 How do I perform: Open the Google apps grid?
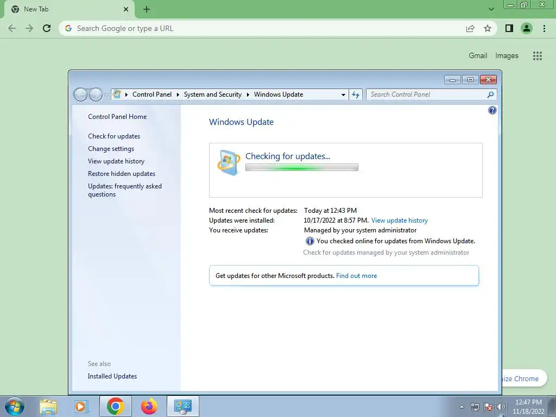(537, 56)
